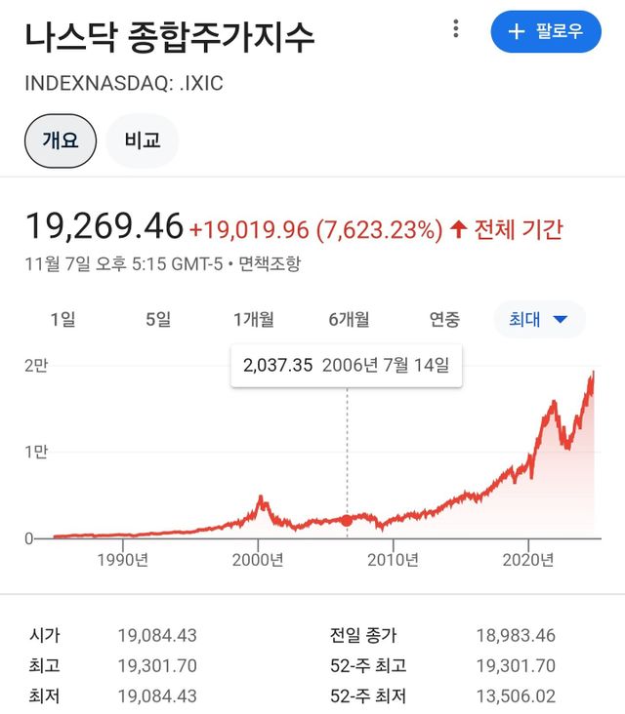
Task: Click the 팔로우 follow button
Action: [545, 31]
